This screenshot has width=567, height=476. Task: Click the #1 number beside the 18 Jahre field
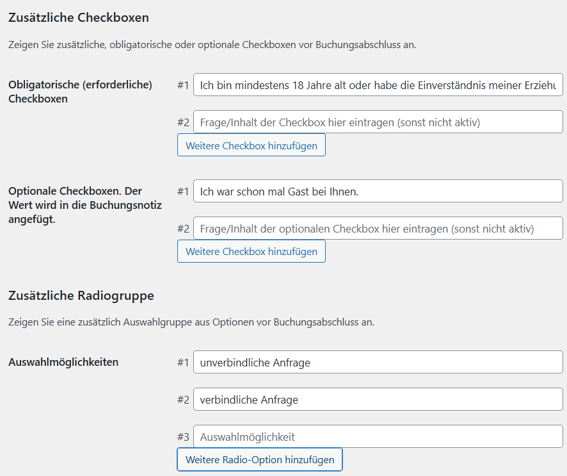183,85
